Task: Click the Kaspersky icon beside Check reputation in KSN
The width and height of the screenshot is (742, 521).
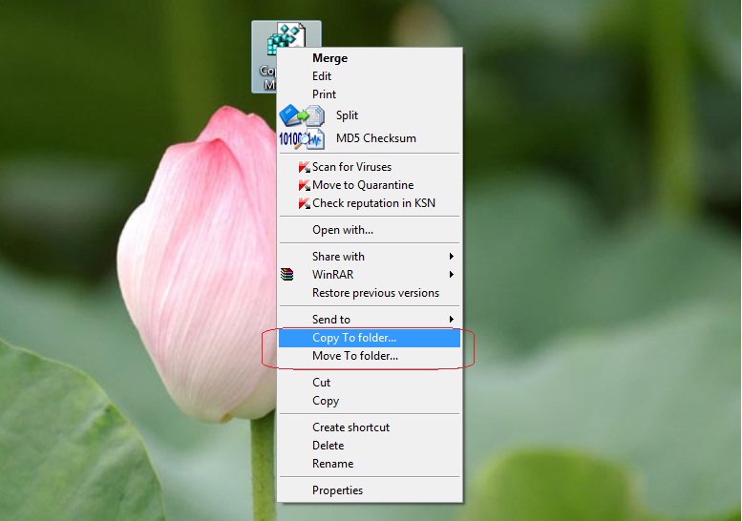Action: pyautogui.click(x=304, y=204)
